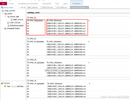Click the COM_VTD.can file icon

point(8,23)
